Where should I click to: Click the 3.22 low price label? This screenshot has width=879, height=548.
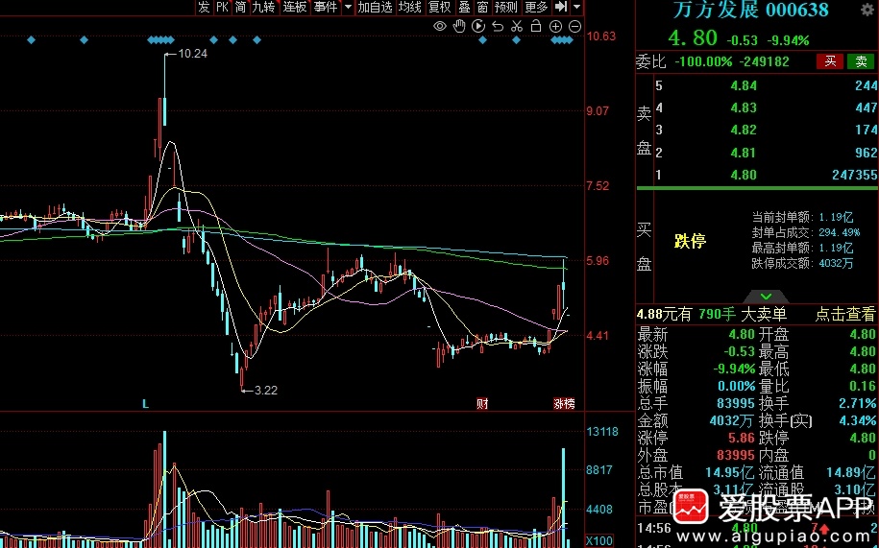point(266,391)
